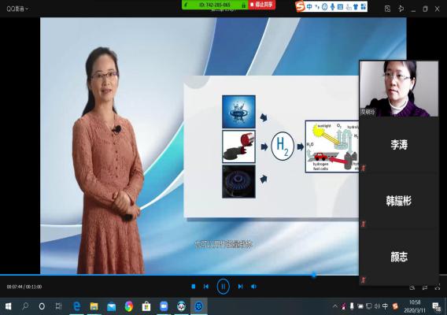
Task: Mute the player volume speaker icon
Action: (x=253, y=286)
